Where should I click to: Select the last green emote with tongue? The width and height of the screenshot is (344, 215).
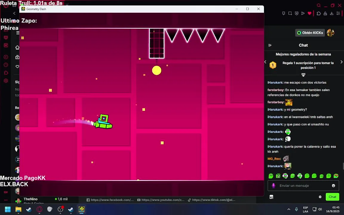[x=336, y=176]
